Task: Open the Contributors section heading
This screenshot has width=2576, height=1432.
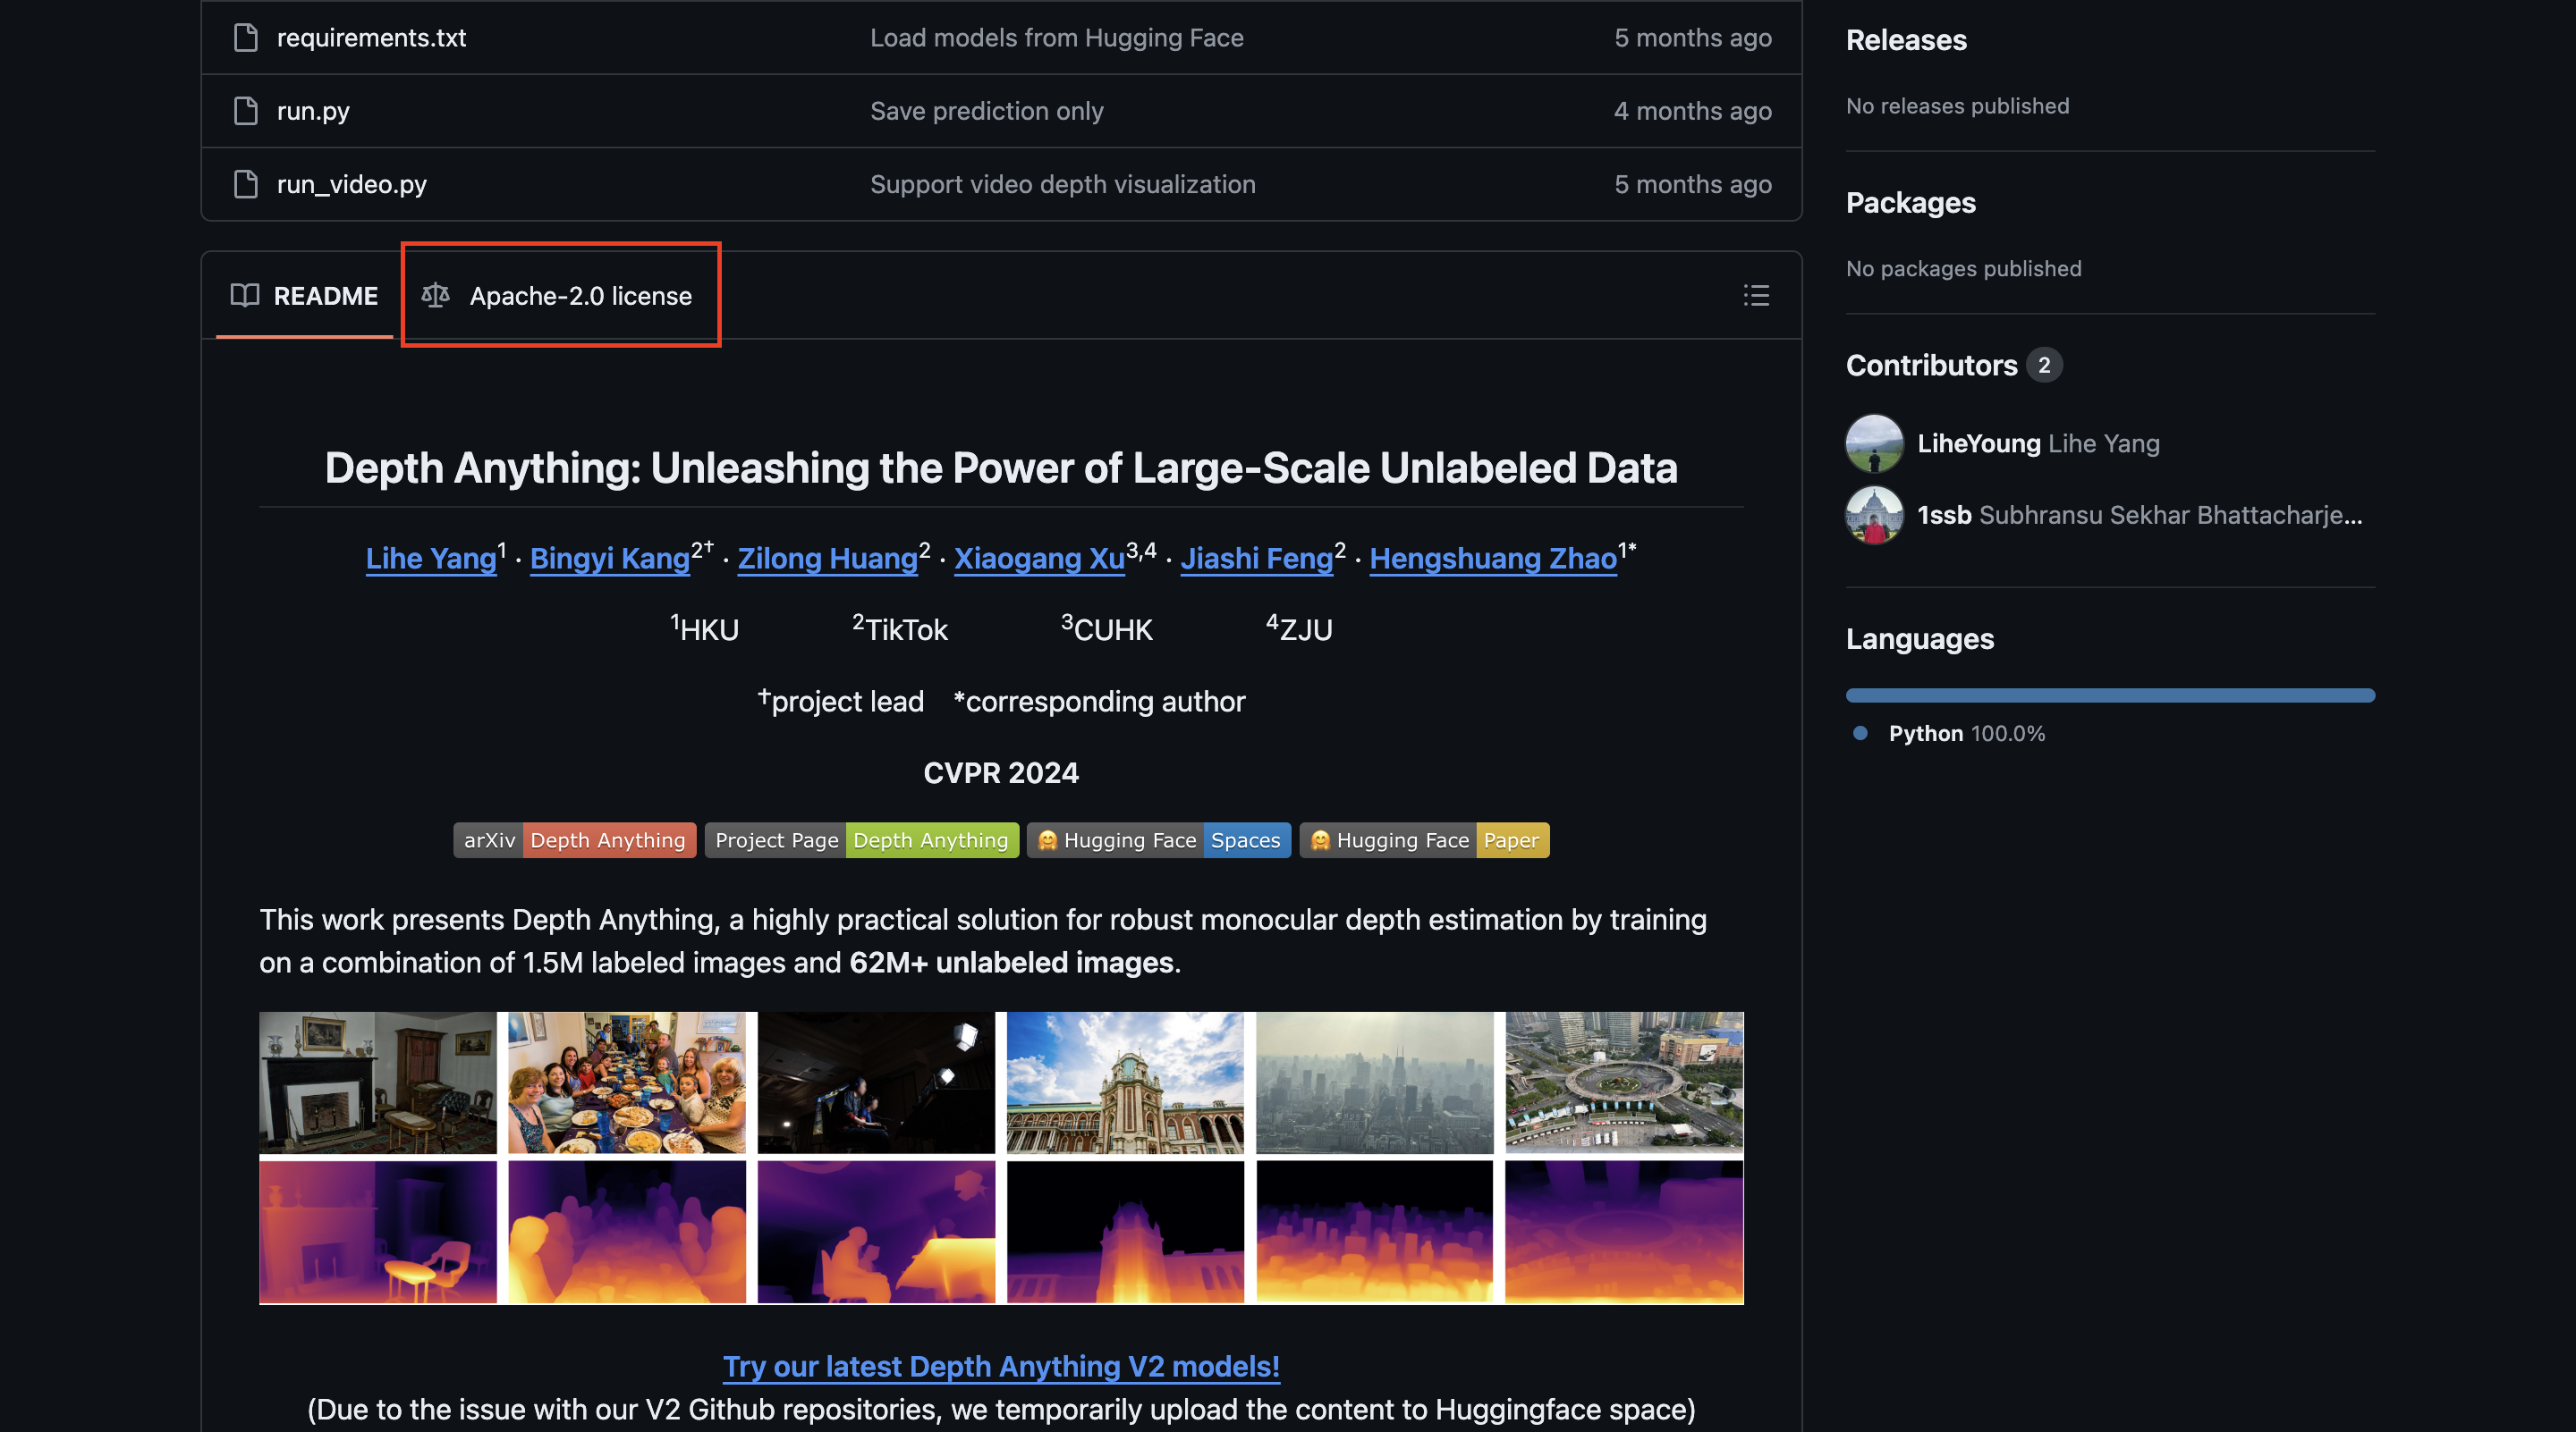Action: click(x=1931, y=365)
